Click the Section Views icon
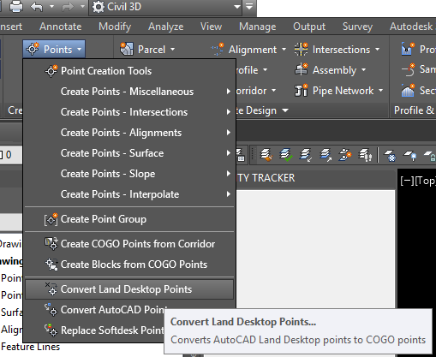This screenshot has height=357, width=436. tap(408, 91)
